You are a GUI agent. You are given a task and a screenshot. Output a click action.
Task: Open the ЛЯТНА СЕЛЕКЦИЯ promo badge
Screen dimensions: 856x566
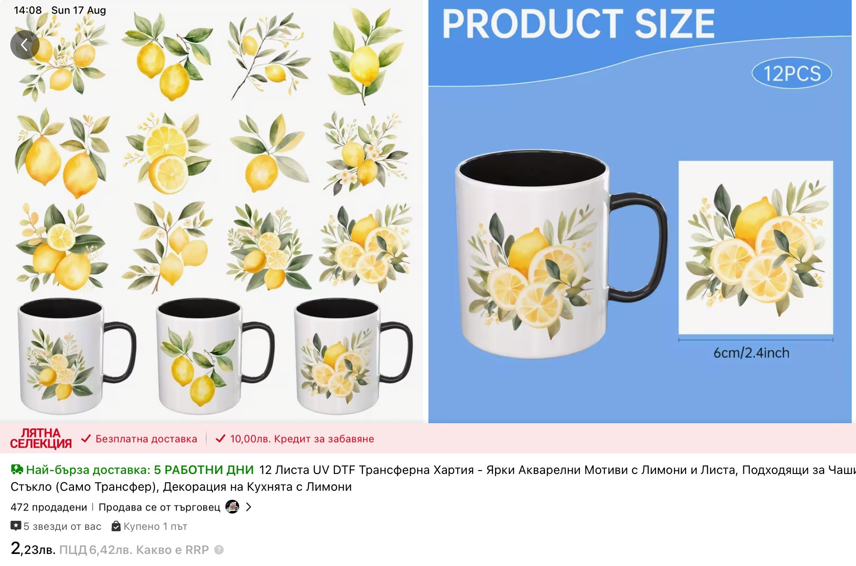click(x=41, y=438)
